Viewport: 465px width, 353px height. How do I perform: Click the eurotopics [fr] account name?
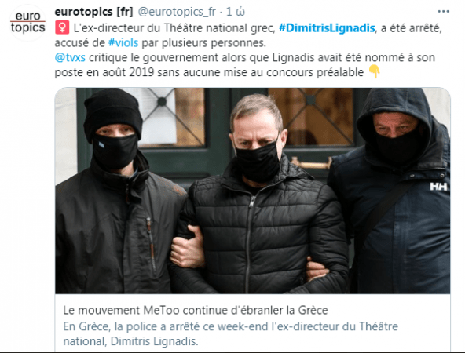tap(93, 12)
